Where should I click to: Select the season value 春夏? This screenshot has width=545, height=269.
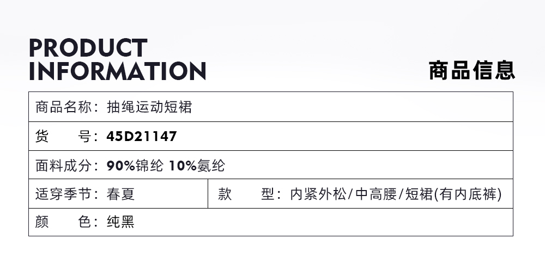120,194
